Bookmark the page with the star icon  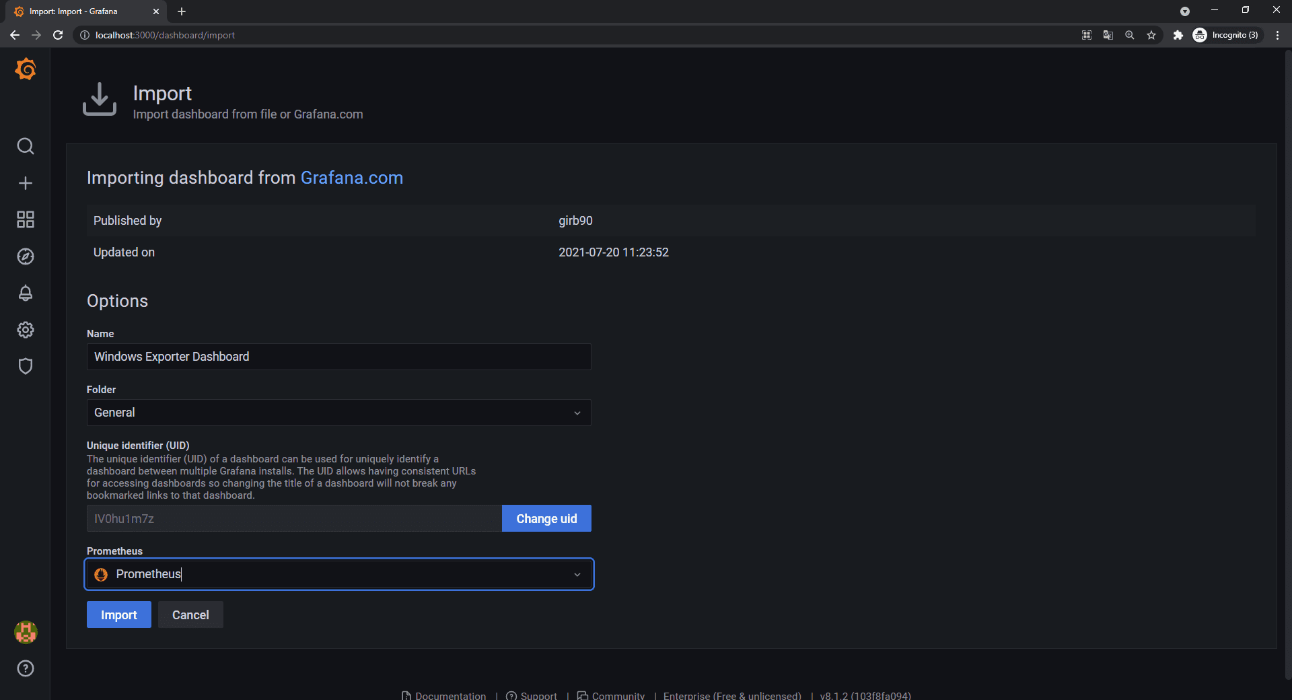pos(1151,35)
